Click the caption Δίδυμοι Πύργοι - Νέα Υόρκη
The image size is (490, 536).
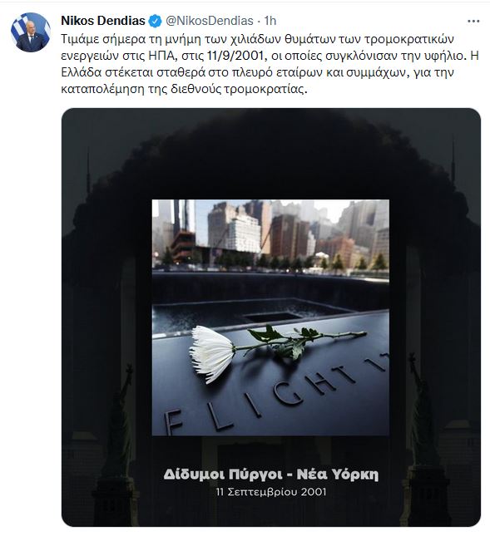[271, 475]
